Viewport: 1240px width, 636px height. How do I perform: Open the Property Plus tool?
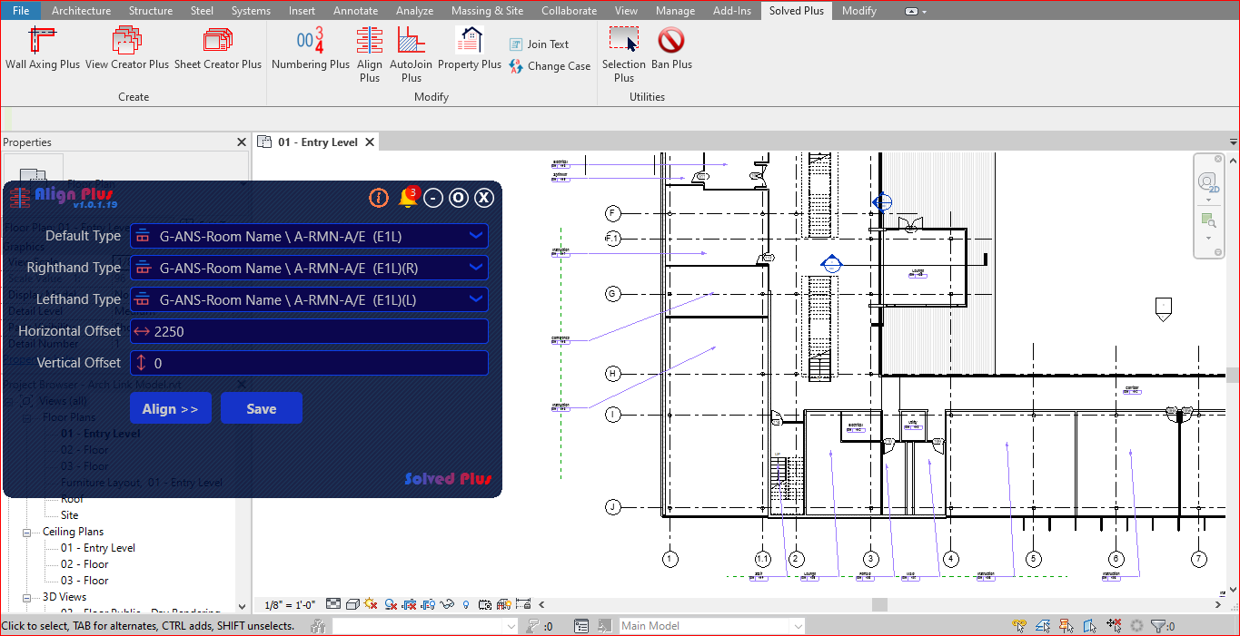coord(469,48)
